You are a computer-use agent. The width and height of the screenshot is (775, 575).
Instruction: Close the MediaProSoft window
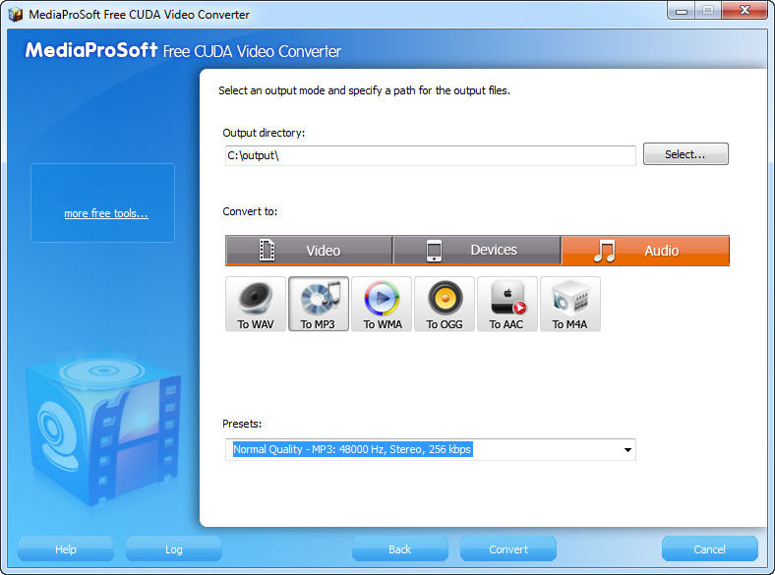click(745, 11)
